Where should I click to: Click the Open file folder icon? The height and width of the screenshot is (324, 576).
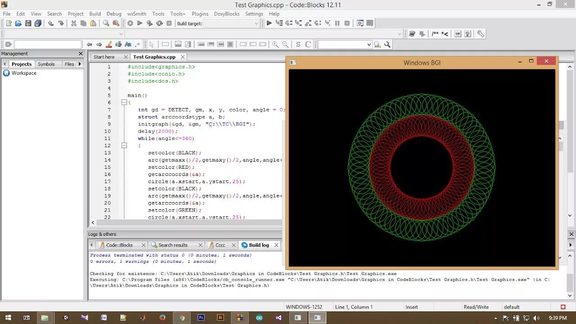(x=18, y=23)
